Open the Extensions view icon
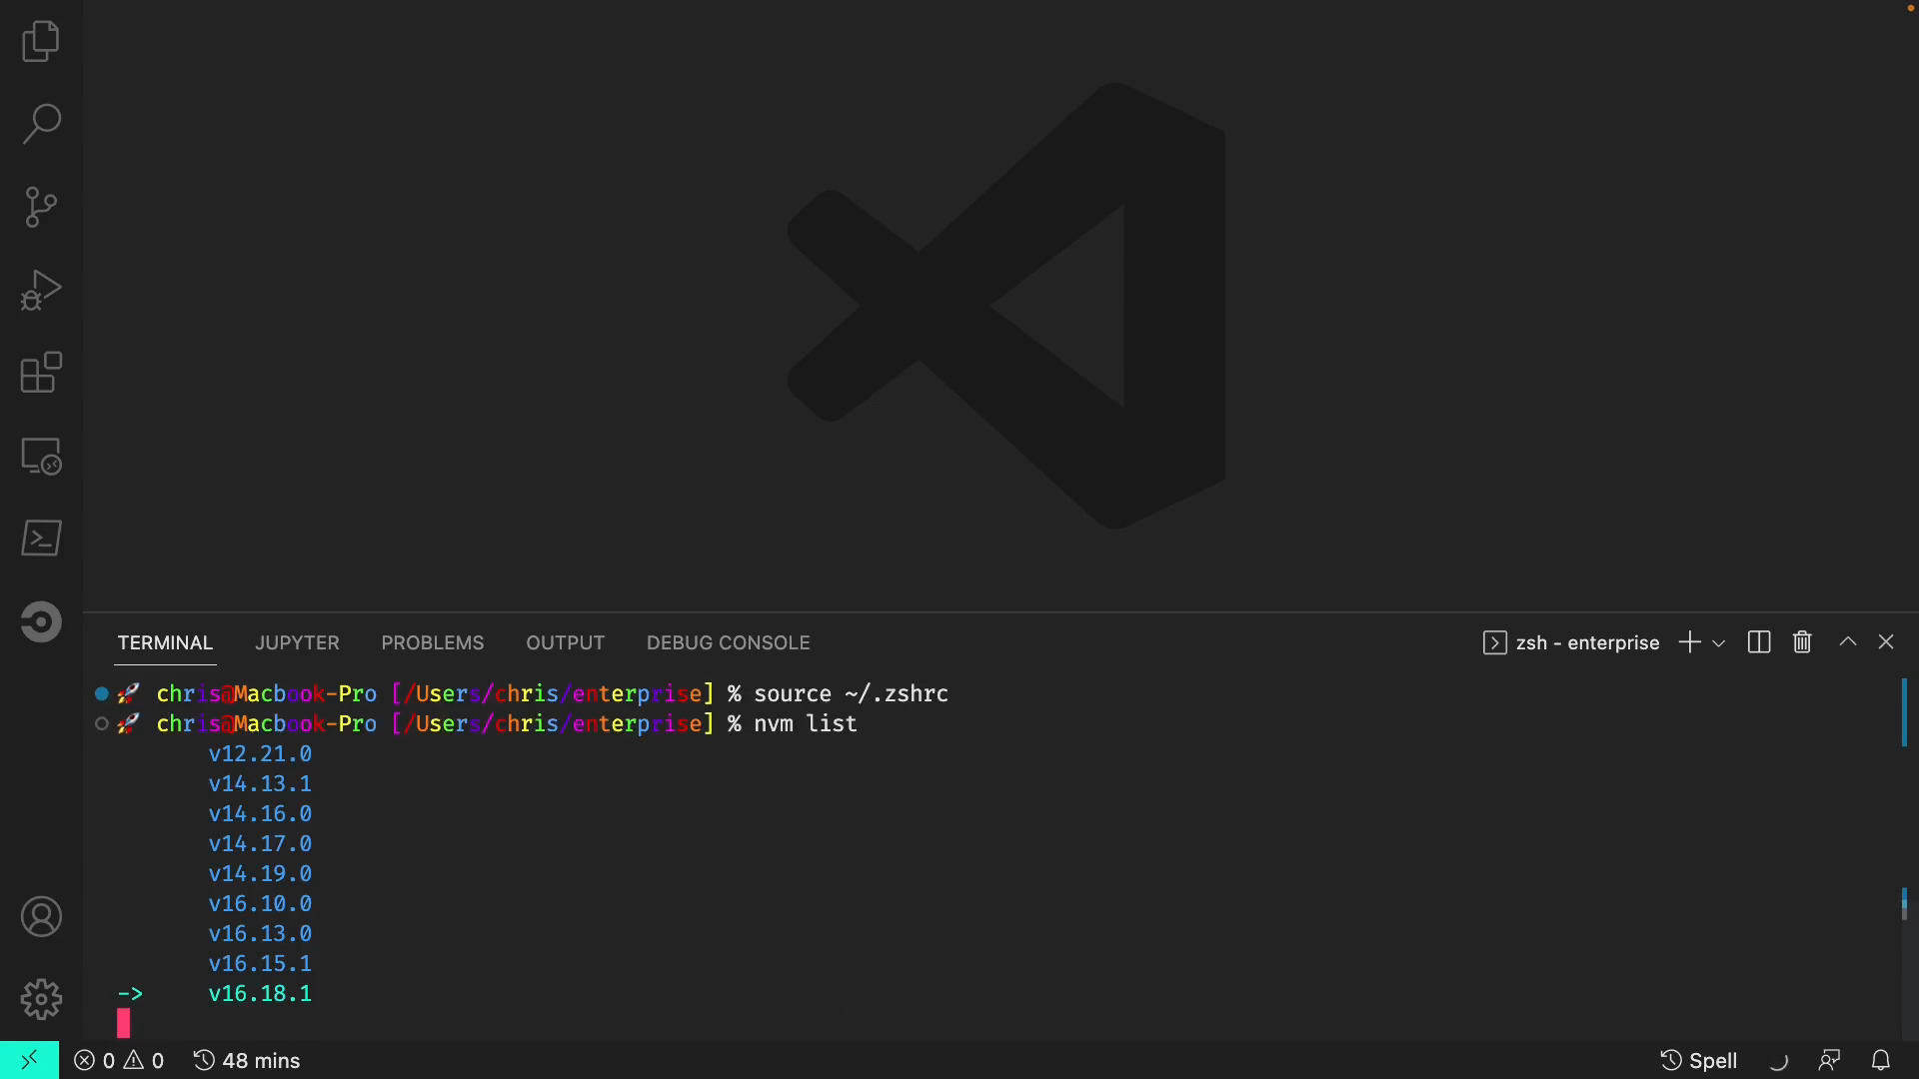Image resolution: width=1919 pixels, height=1079 pixels. pos(41,373)
